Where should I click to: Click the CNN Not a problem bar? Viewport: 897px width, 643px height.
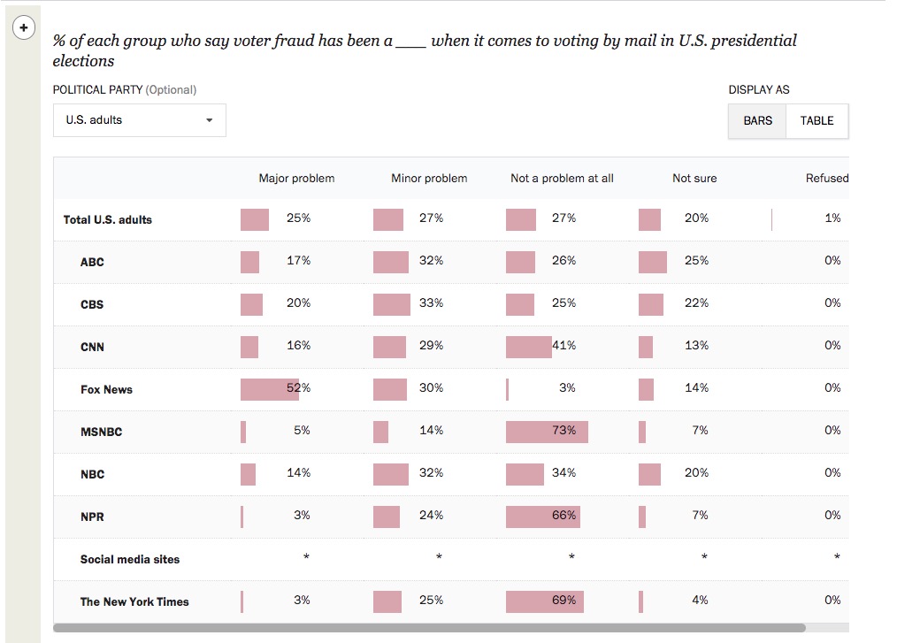[528, 347]
